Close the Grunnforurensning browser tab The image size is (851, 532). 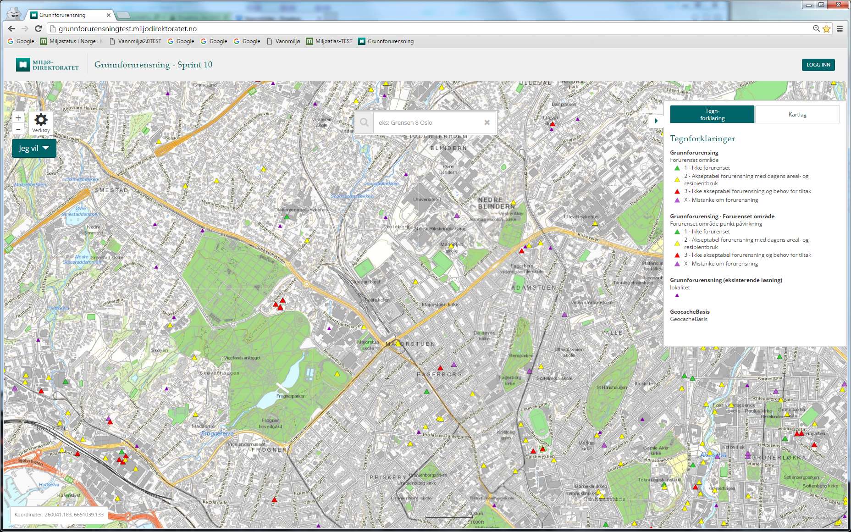(x=109, y=15)
